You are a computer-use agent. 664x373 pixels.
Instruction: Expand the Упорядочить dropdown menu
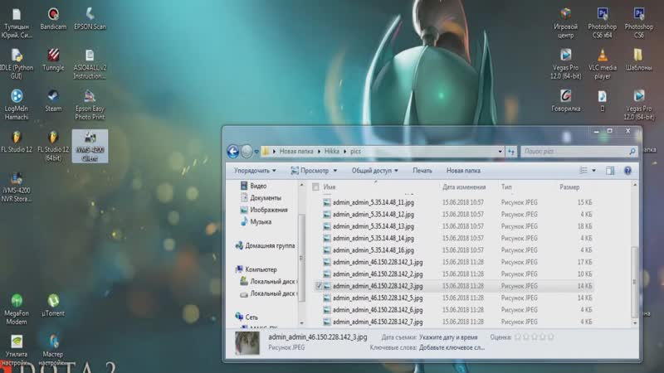tap(255, 171)
